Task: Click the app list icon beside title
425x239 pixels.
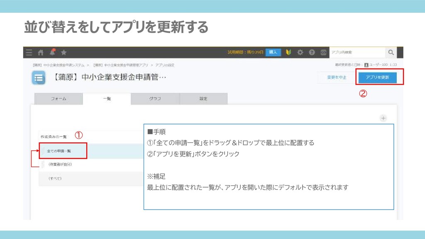Action: 39,78
